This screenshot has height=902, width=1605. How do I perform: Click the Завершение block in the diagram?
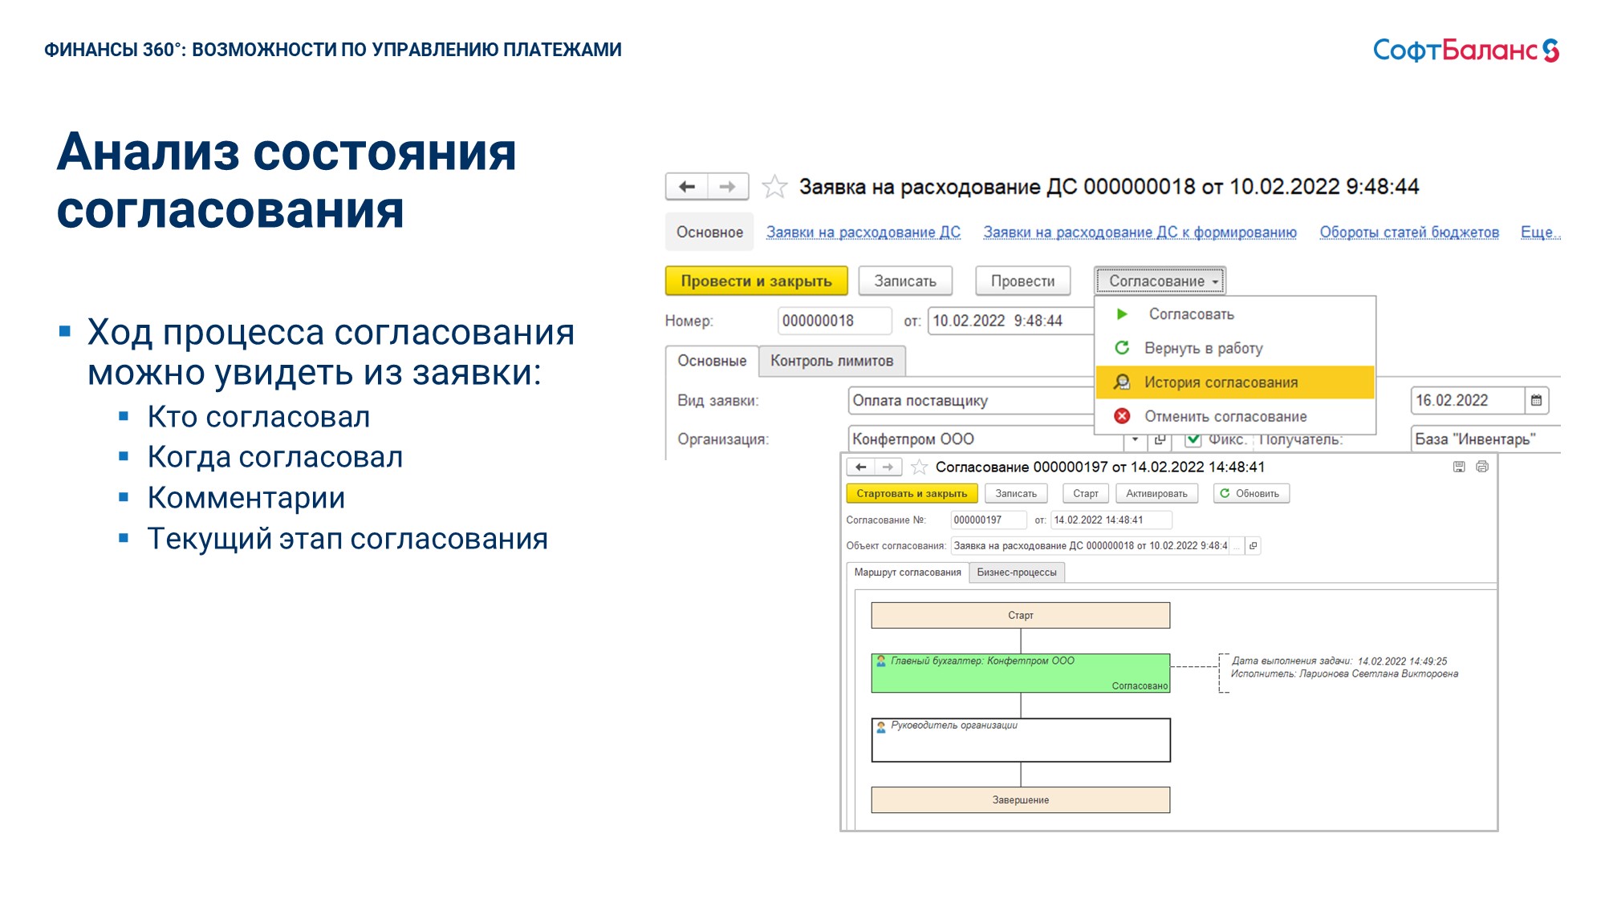coord(1021,800)
